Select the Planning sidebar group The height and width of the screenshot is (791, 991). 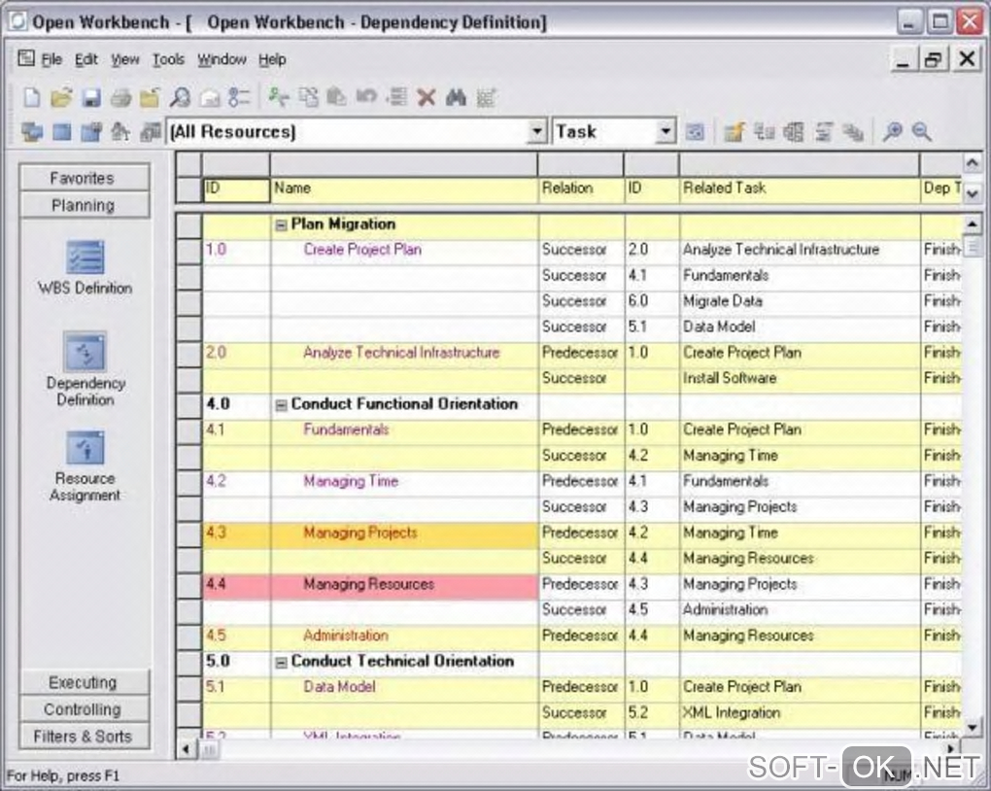(85, 205)
